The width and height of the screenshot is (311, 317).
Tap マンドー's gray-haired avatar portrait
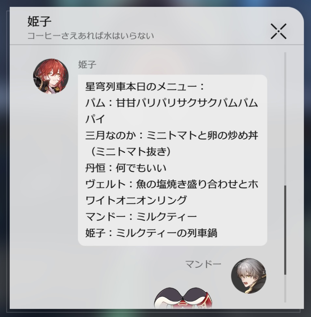(248, 276)
